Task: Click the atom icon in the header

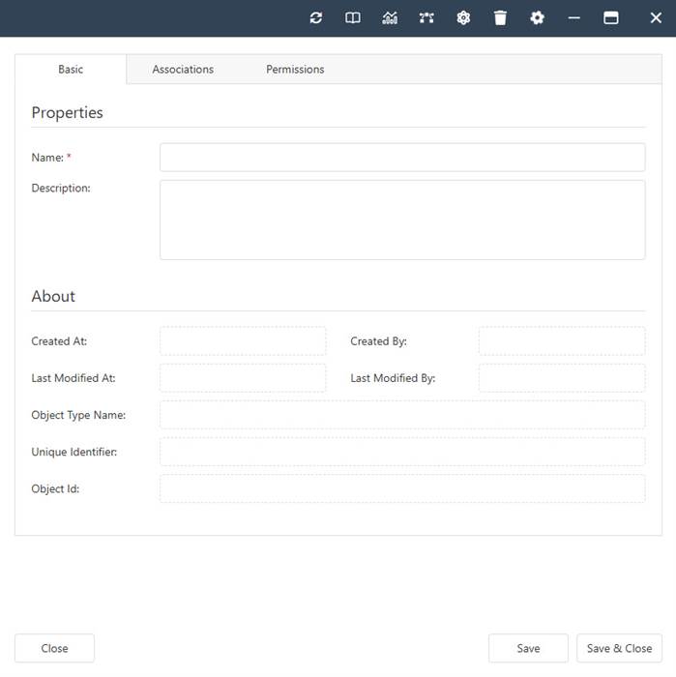Action: pos(463,17)
